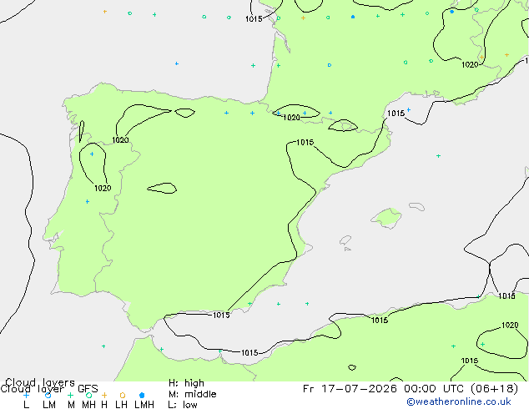Select the 'LMH' legend label text
Viewport: 529px width, 409px height.
pyautogui.click(x=144, y=404)
